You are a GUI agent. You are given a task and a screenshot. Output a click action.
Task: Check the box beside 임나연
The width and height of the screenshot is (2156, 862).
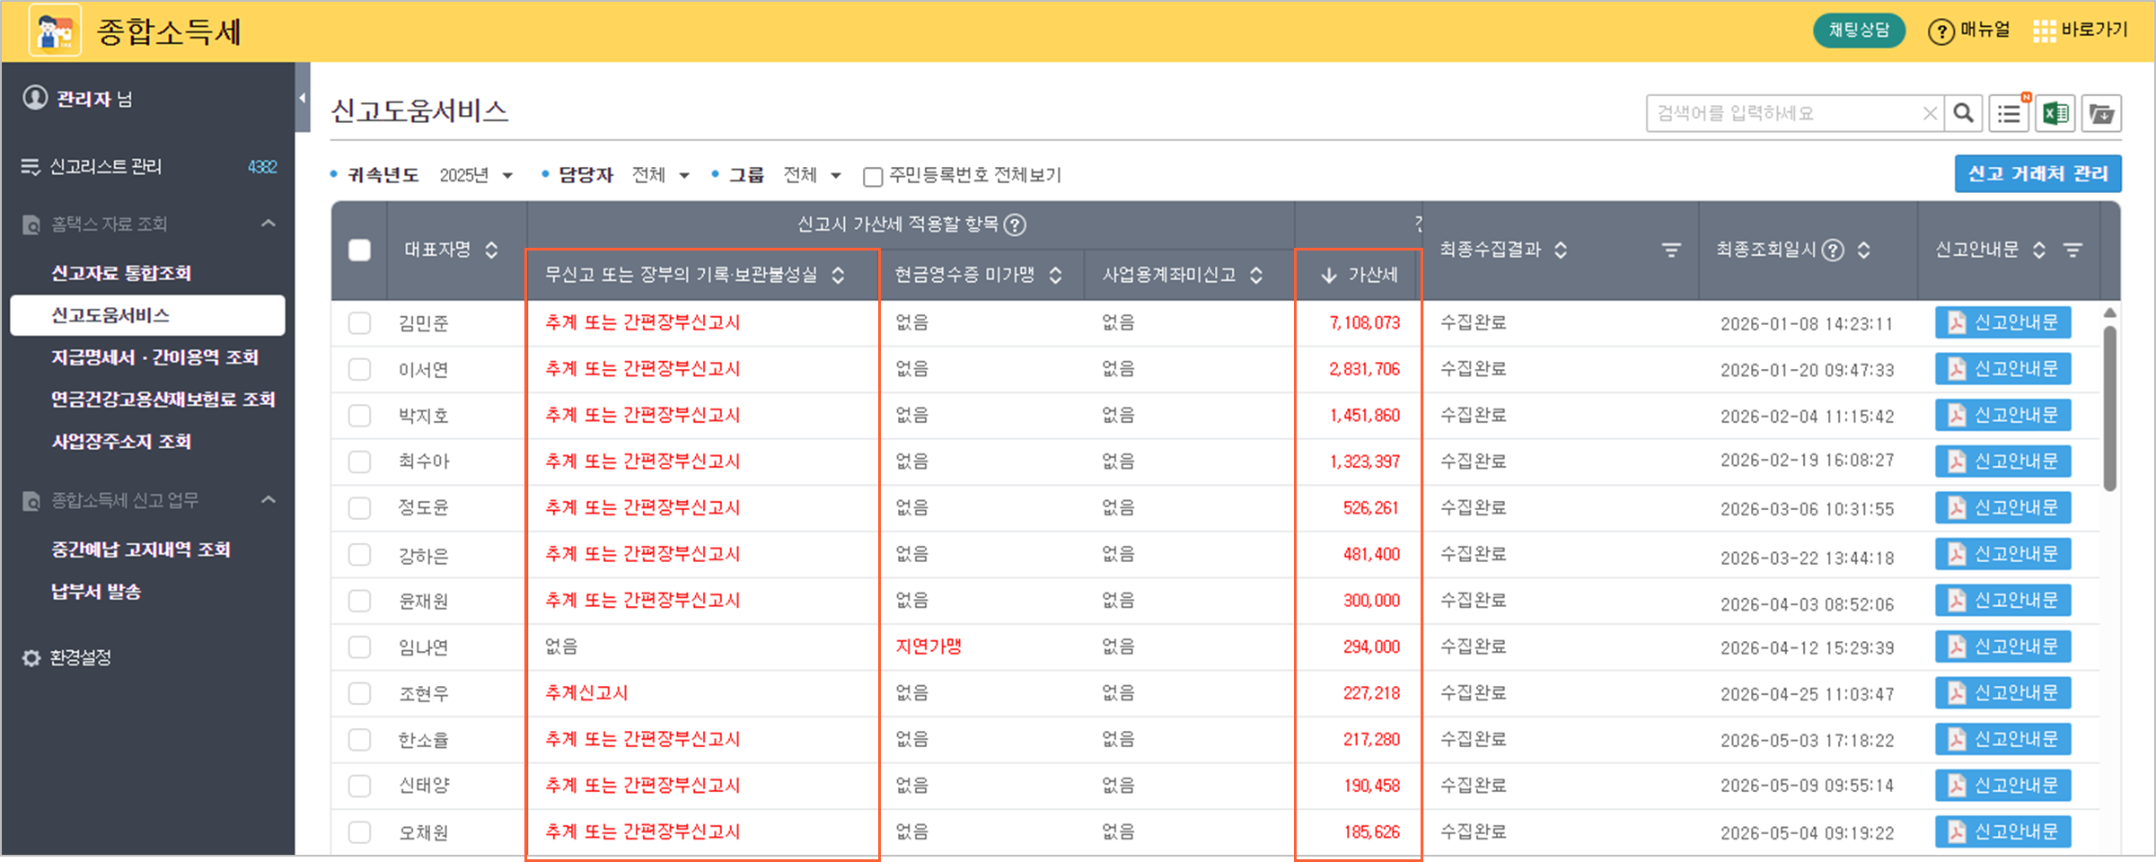point(359,647)
